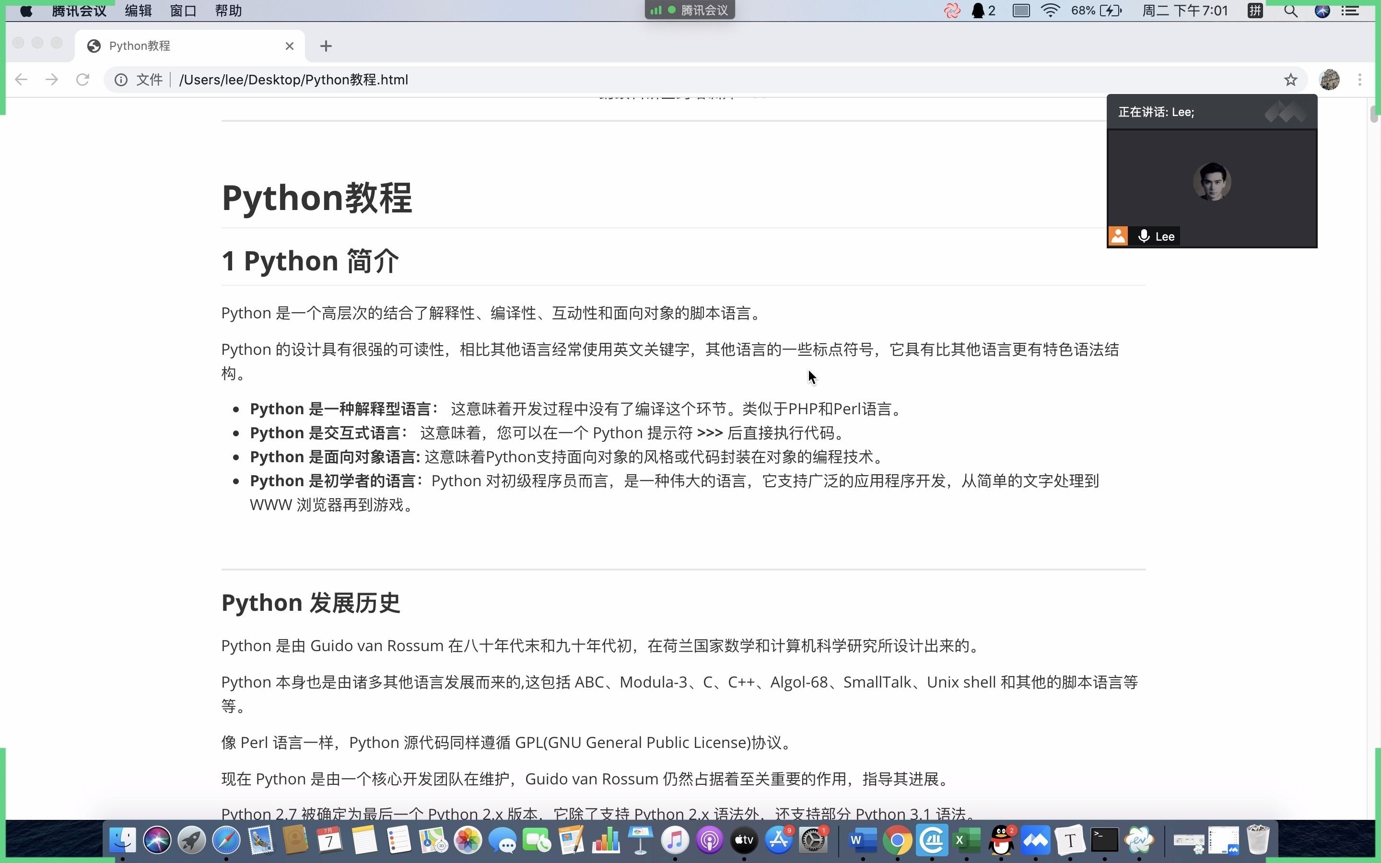This screenshot has height=863, width=1381.
Task: Open the 帮助 menu
Action: (228, 11)
